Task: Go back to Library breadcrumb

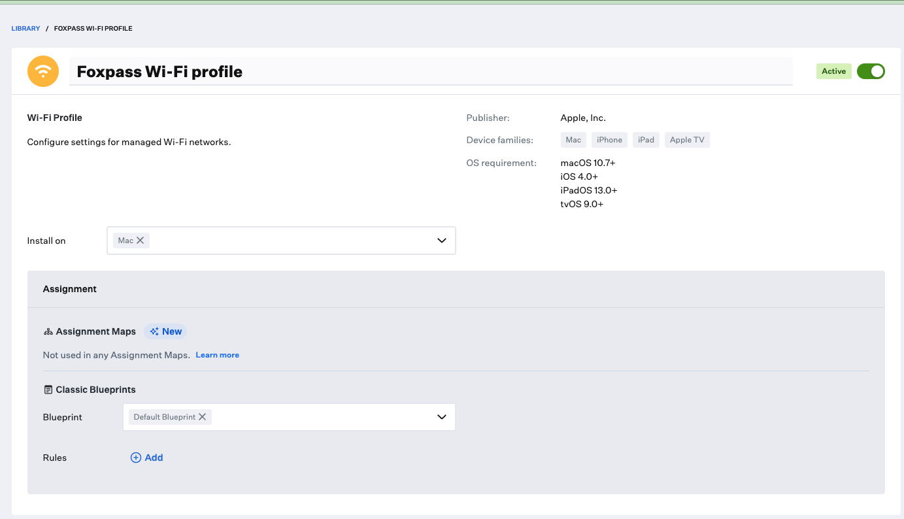Action: (25, 29)
